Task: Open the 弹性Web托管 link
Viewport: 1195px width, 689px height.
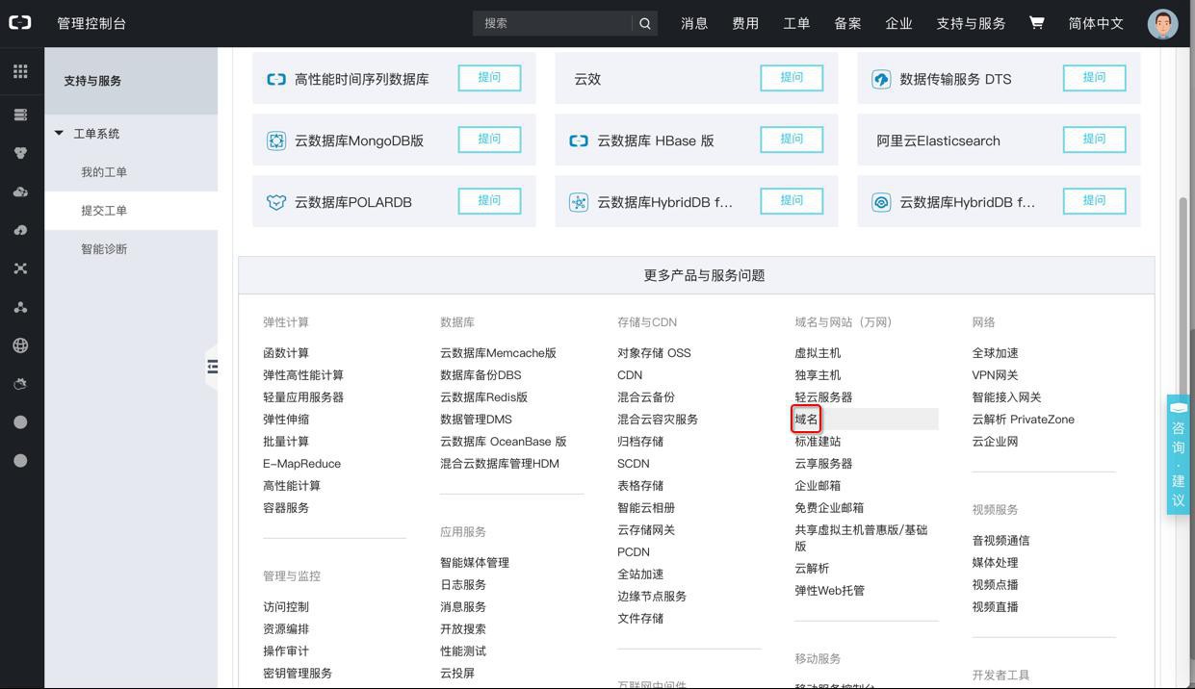Action: tap(829, 591)
